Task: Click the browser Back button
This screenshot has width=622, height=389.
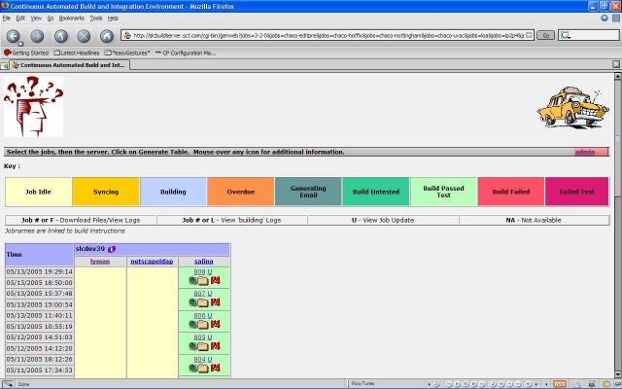Action: 14,35
